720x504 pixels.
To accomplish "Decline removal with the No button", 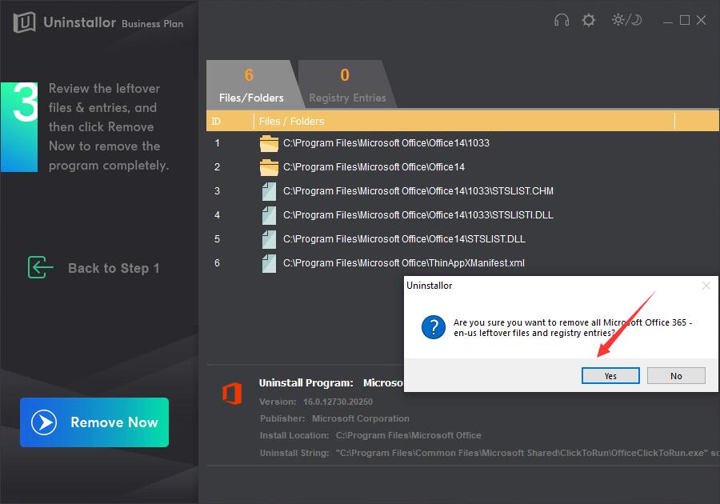I will [676, 375].
